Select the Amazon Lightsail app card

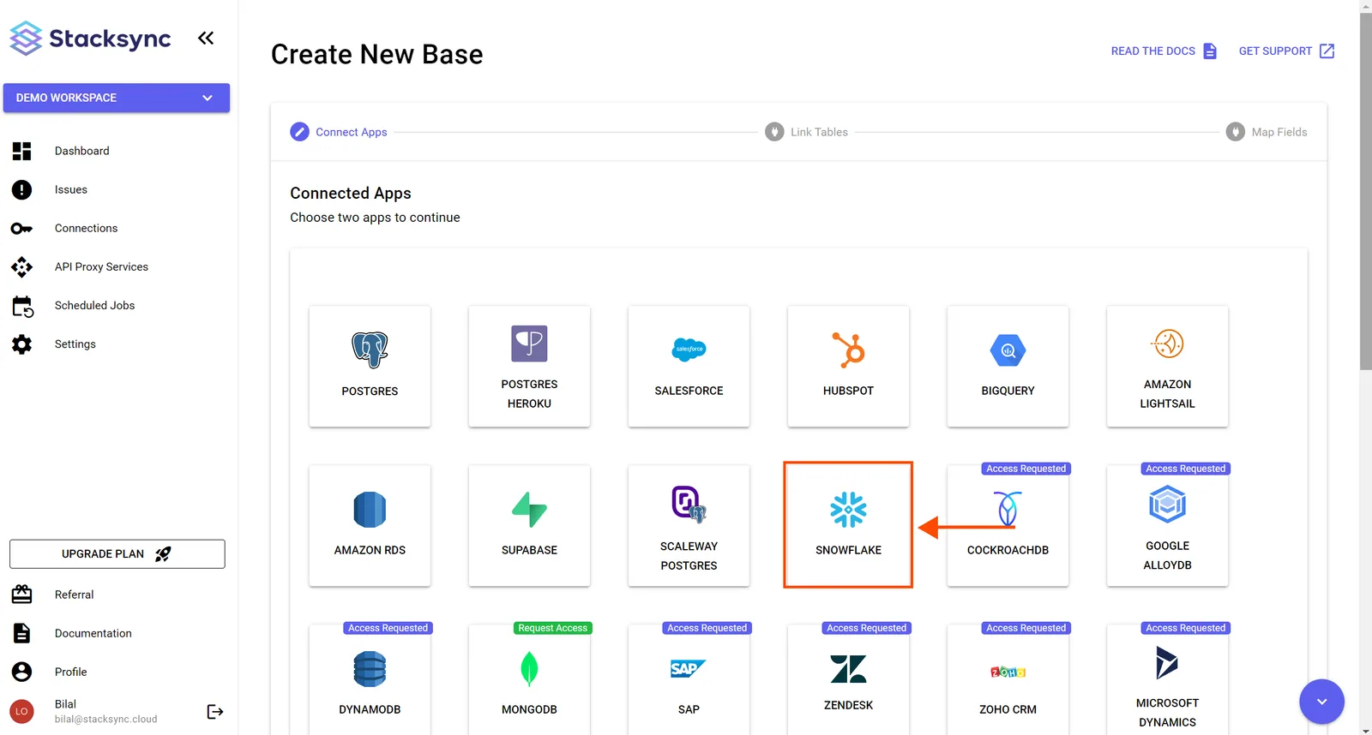point(1167,367)
